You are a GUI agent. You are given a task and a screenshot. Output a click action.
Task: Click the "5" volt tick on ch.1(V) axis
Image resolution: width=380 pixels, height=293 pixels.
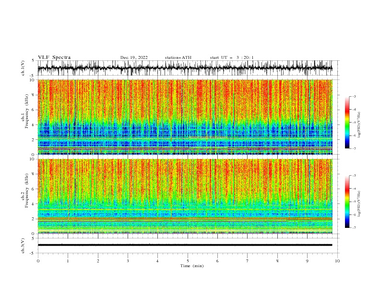[x=33, y=61]
